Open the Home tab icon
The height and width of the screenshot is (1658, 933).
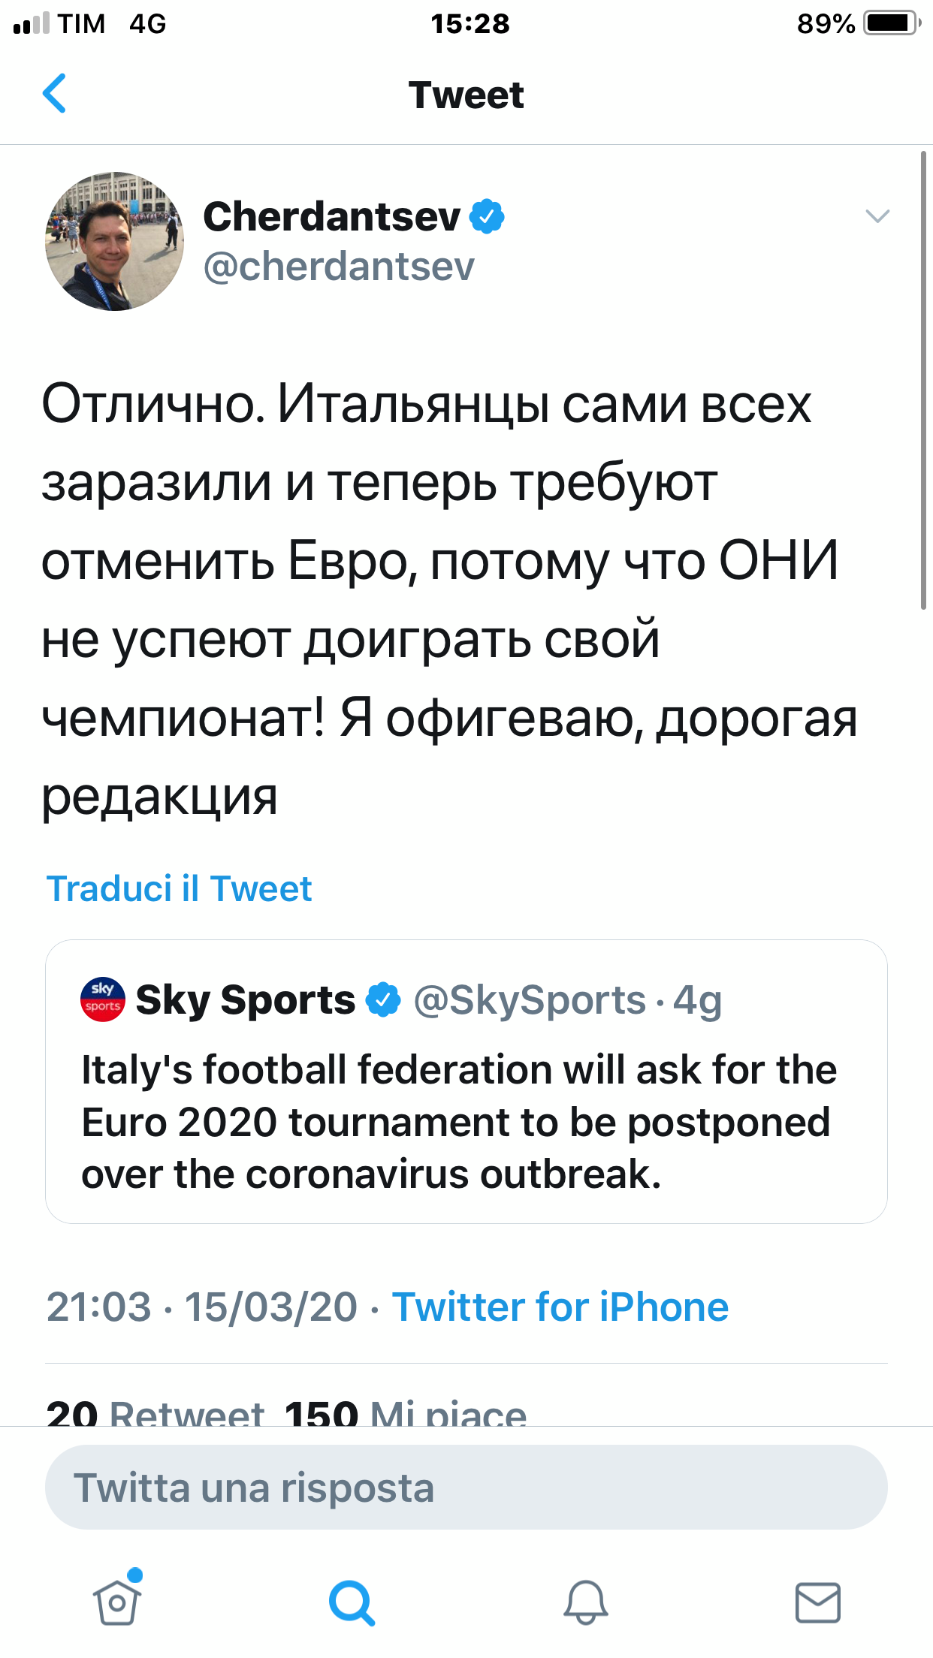coord(117,1601)
